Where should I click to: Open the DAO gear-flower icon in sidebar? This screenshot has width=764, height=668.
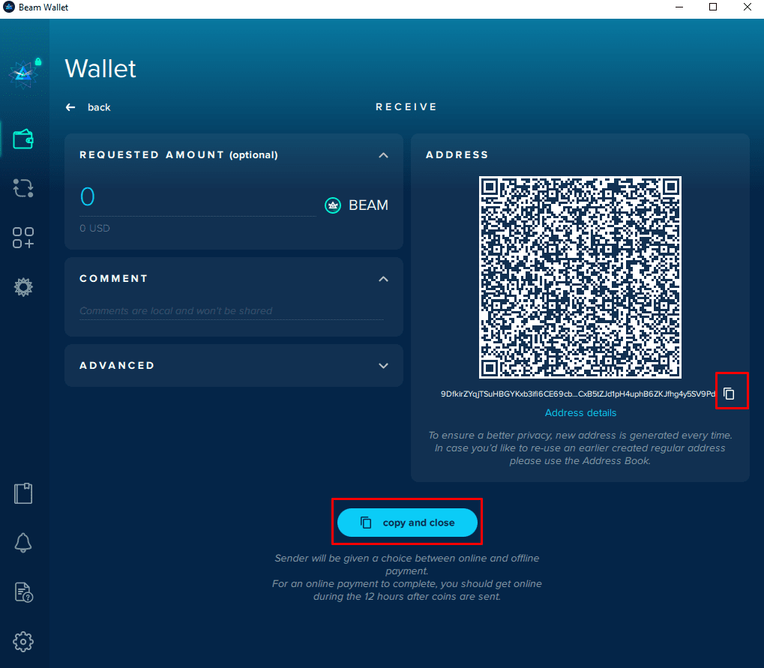click(23, 287)
